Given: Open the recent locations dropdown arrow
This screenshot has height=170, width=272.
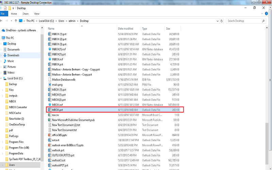Looking at the screenshot, I should click(11, 21).
